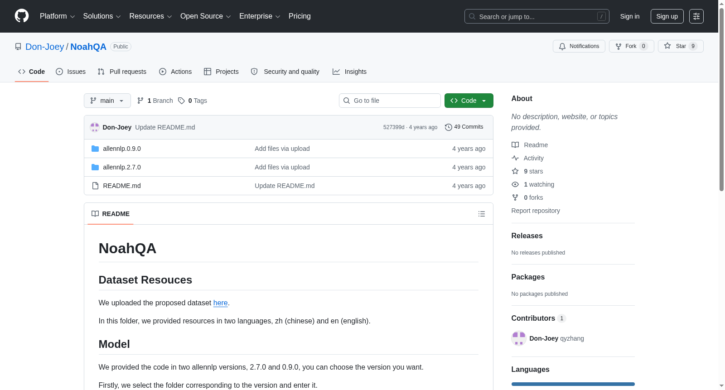Click the open-book Readme icon in About
The image size is (725, 390).
click(515, 145)
